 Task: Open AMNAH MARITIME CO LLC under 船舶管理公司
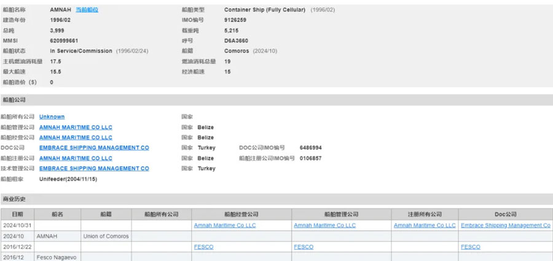pyautogui.click(x=76, y=127)
